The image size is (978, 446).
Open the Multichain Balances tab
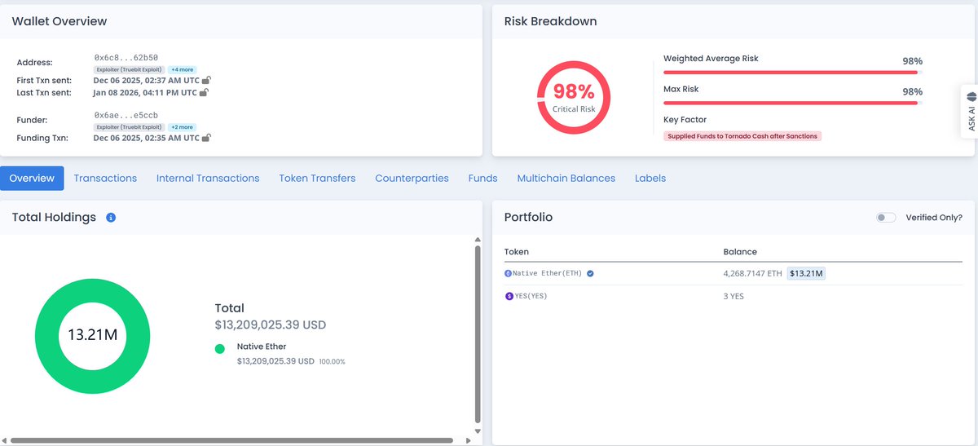tap(566, 178)
